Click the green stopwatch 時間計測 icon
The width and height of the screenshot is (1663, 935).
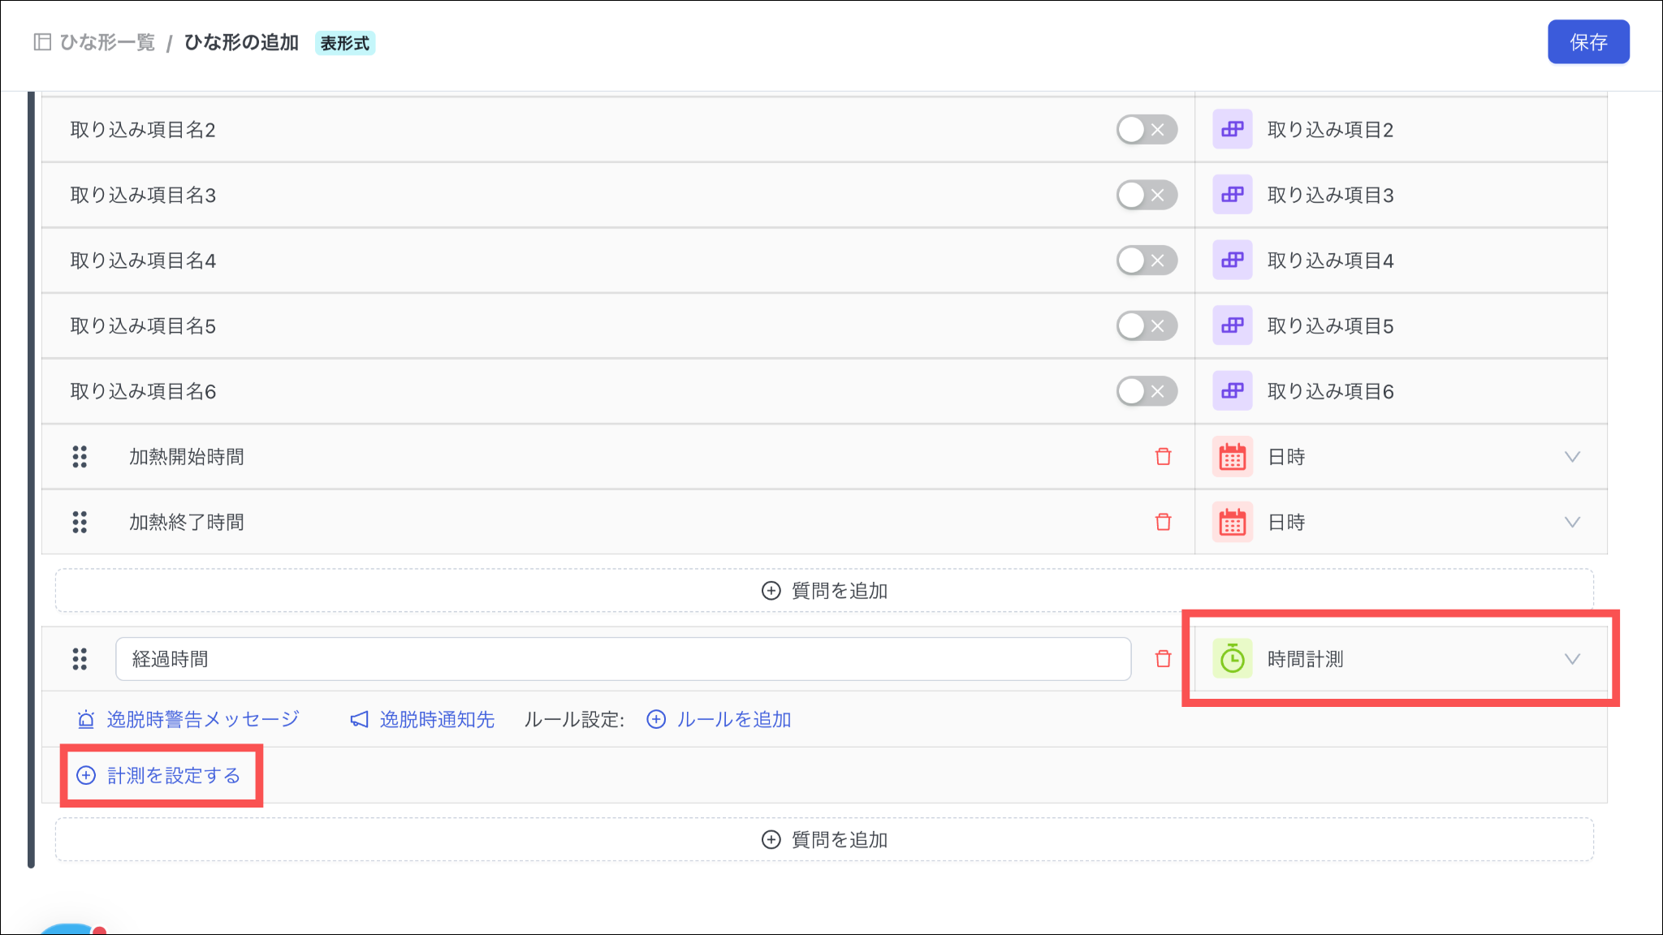pos(1232,659)
